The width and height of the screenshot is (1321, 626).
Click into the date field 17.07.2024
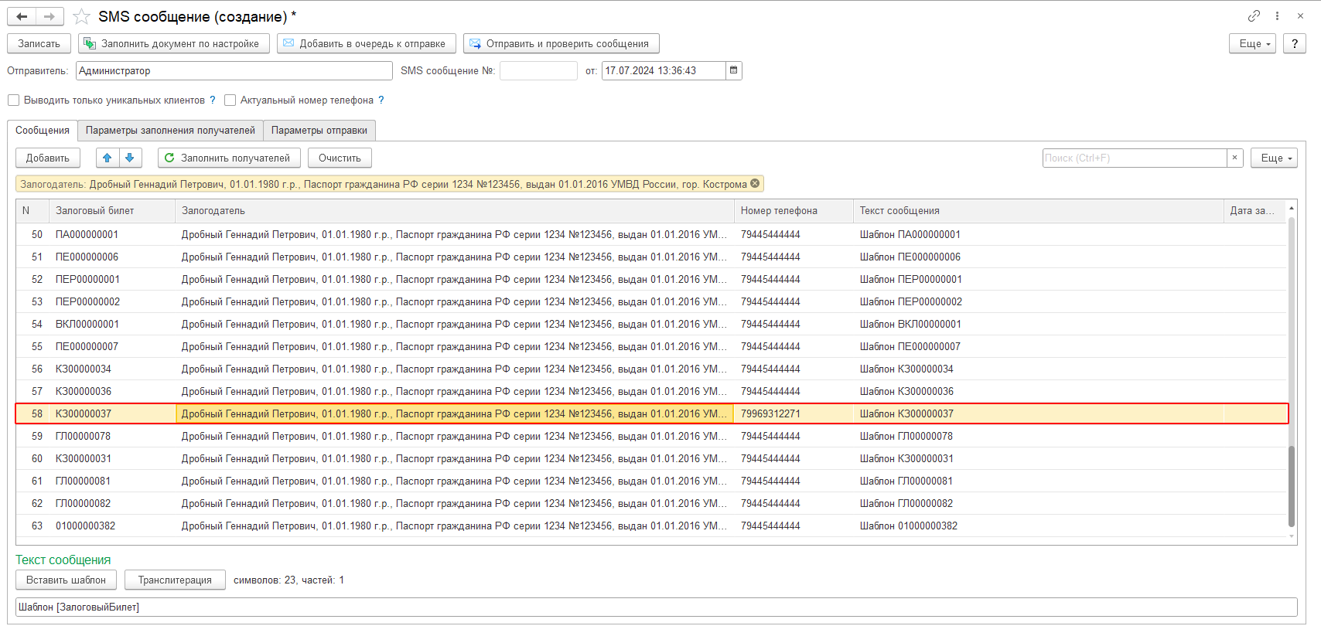click(x=664, y=70)
